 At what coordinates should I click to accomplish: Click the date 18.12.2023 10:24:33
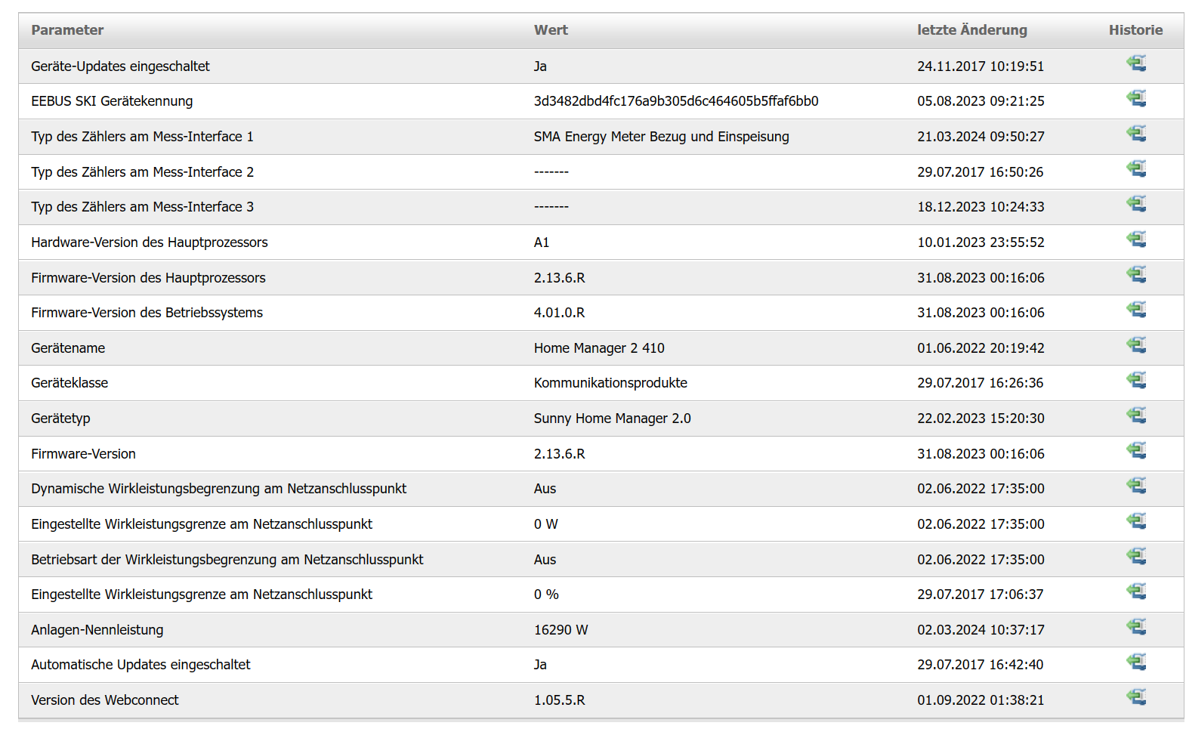point(981,207)
